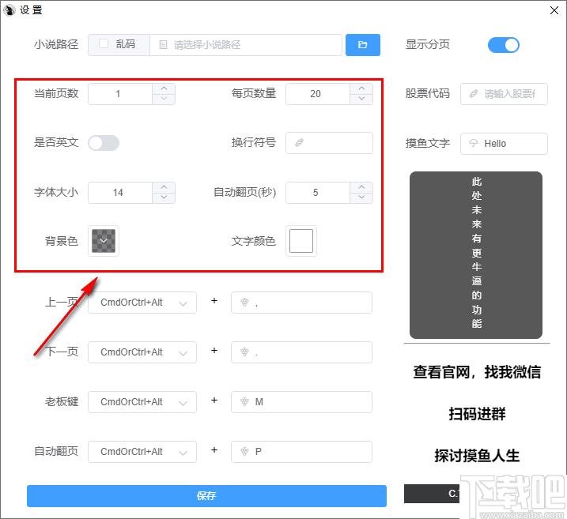This screenshot has height=519, width=567.
Task: Click the 自动翻页(秒) value 5 field
Action: click(318, 193)
